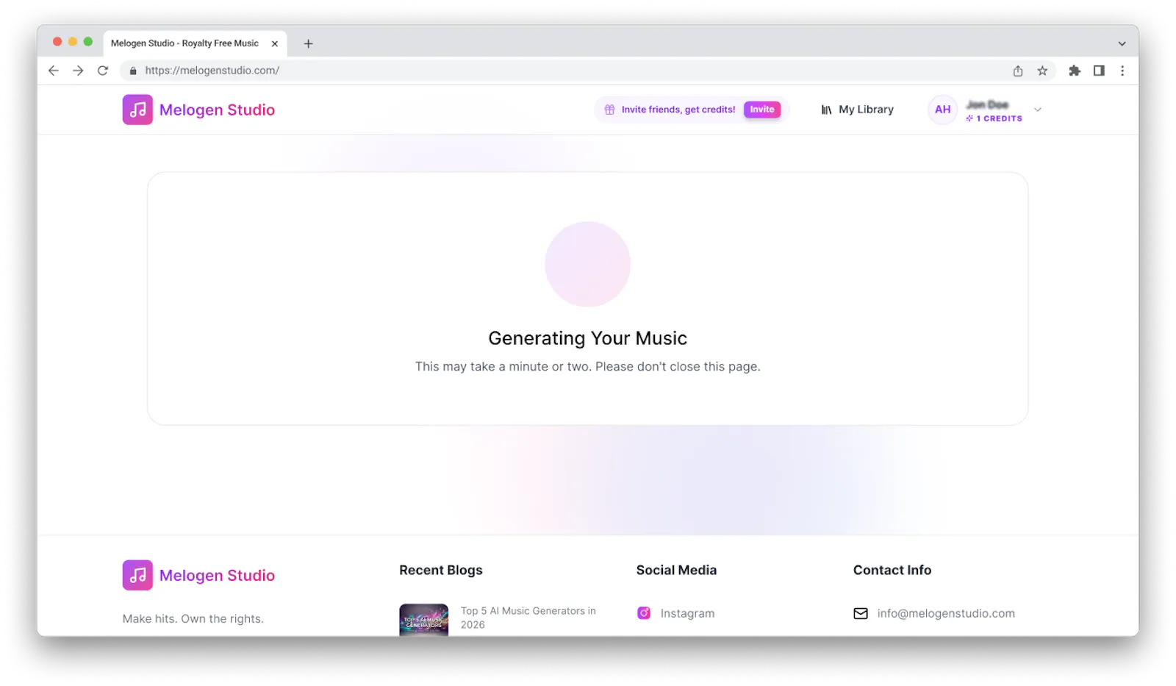Click the pink Invite button
This screenshot has width=1176, height=686.
click(762, 110)
